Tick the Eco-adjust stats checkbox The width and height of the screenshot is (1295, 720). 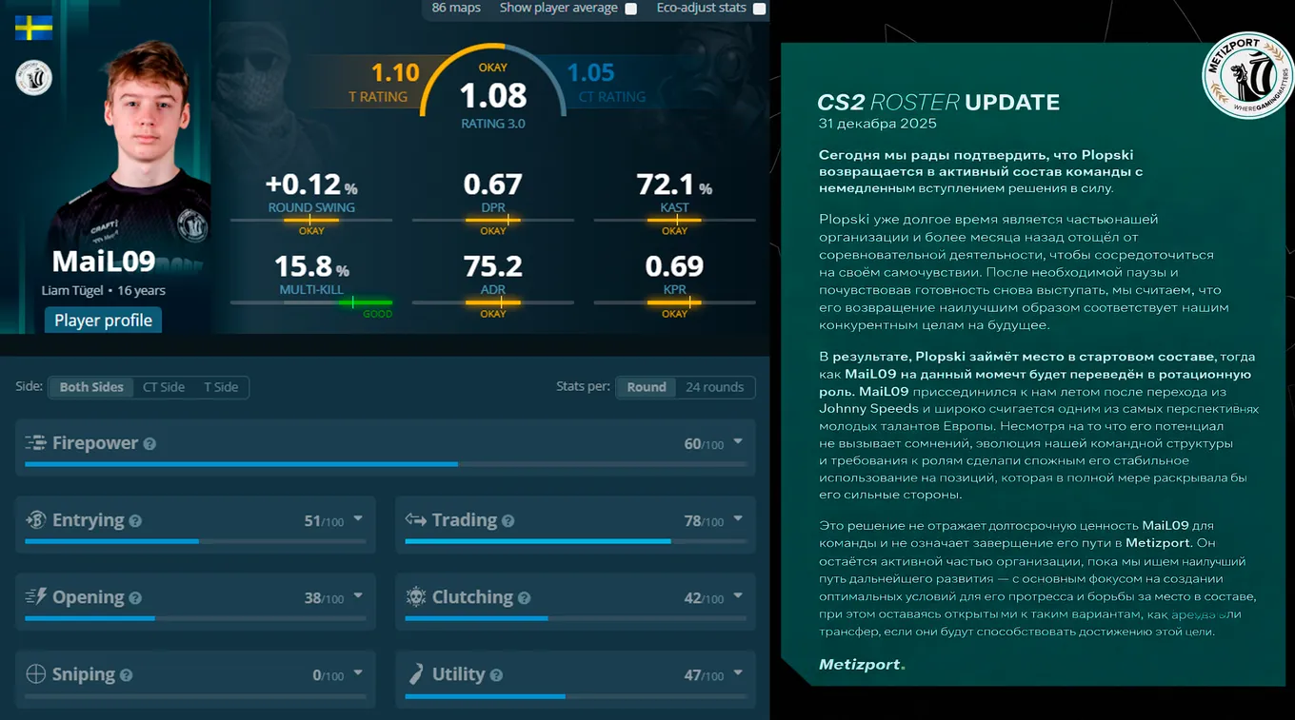pos(759,9)
